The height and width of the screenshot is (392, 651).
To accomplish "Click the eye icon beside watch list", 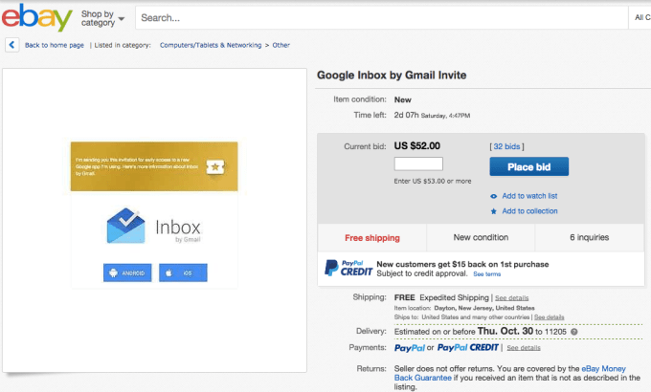I will pyautogui.click(x=494, y=196).
